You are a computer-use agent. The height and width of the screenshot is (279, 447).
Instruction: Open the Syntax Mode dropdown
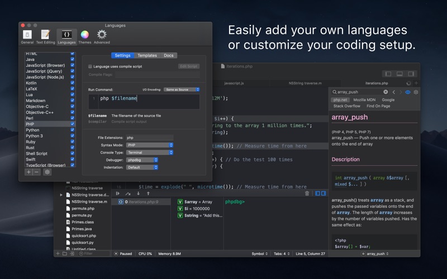pyautogui.click(x=149, y=145)
